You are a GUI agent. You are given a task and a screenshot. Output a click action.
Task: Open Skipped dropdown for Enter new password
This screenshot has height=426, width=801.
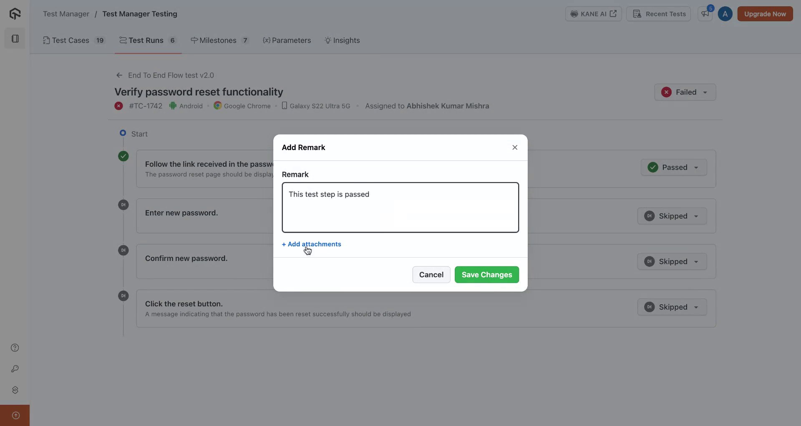tap(672, 216)
